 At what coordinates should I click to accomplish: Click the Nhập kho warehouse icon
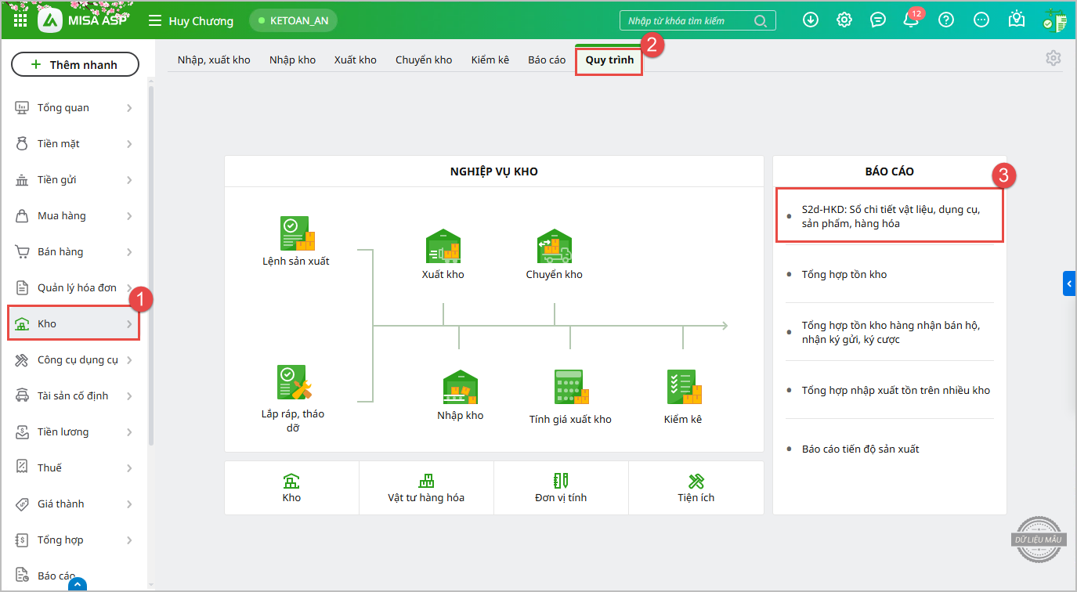point(460,387)
